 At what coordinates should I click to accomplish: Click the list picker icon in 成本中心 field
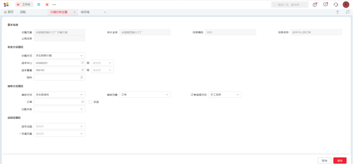(82, 63)
